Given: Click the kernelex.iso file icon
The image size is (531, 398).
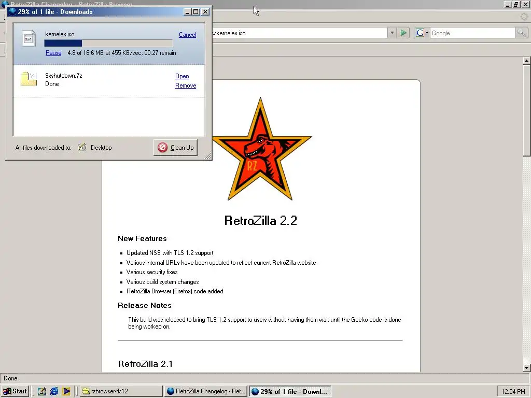Looking at the screenshot, I should click(29, 38).
